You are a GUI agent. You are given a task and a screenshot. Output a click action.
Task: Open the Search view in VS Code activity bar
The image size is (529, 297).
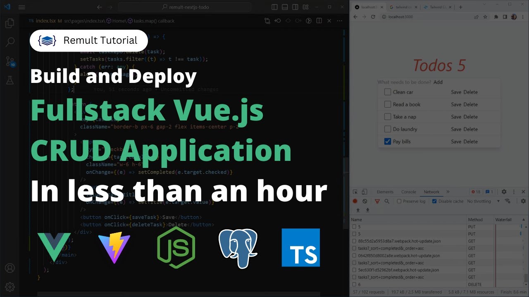[10, 42]
